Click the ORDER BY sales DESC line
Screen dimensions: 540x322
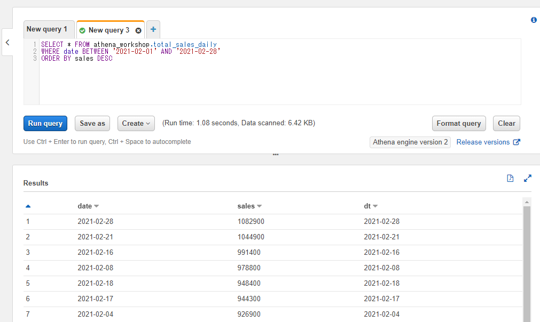[77, 59]
